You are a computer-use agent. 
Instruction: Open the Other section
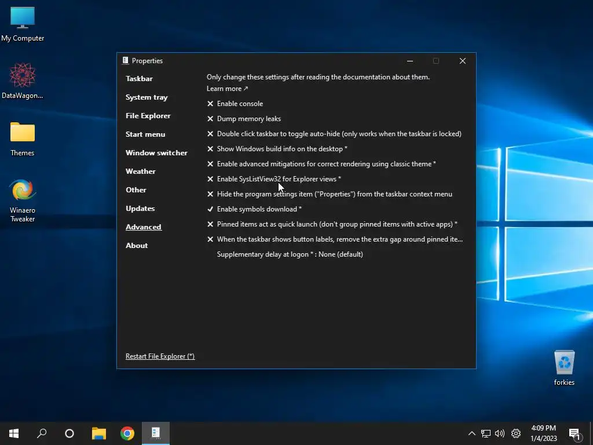(136, 190)
